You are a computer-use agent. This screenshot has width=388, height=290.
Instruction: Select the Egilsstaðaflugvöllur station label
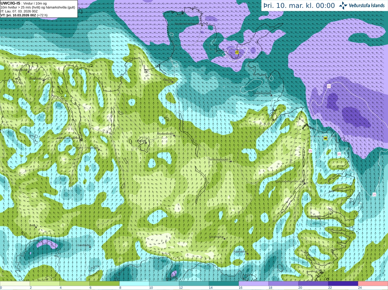point(289,181)
